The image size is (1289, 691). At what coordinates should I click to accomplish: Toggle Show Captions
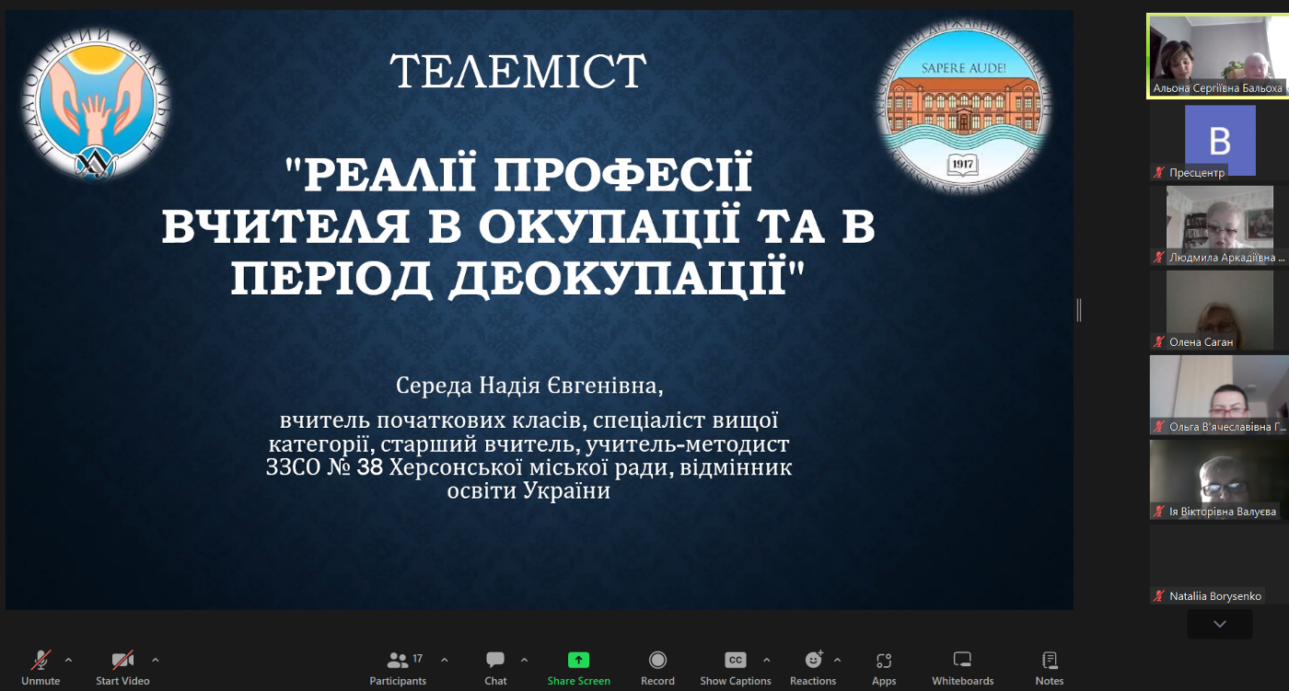[735, 667]
